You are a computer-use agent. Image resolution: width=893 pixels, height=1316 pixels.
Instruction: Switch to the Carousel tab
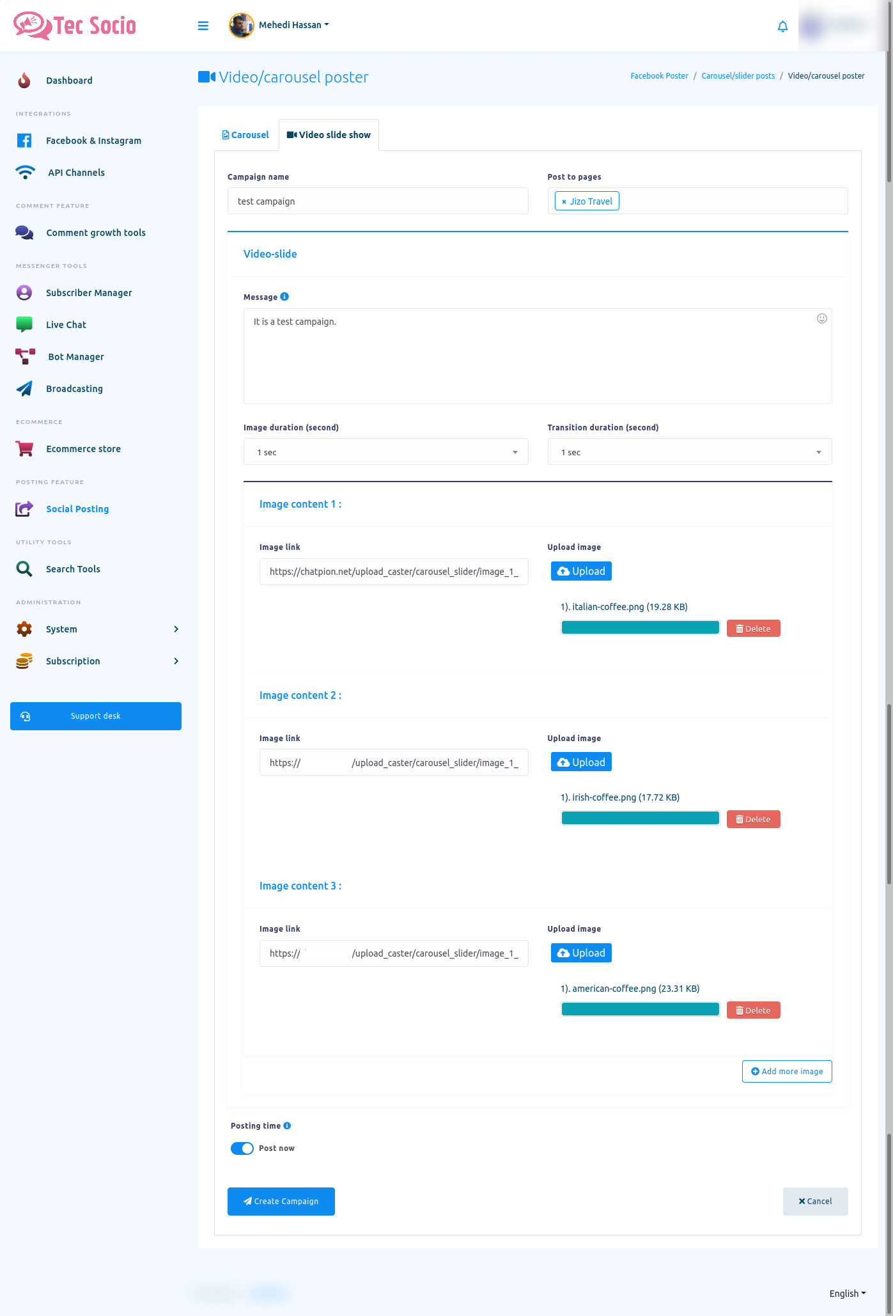pos(245,135)
